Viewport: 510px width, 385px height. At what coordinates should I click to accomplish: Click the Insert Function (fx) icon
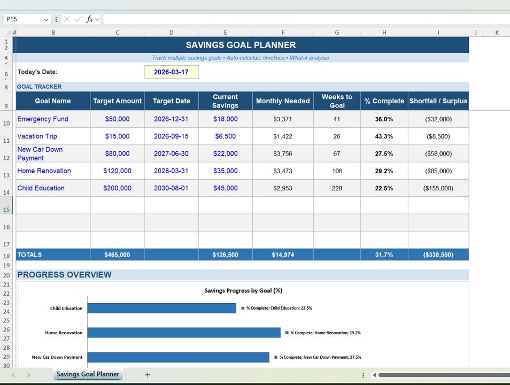coord(89,19)
